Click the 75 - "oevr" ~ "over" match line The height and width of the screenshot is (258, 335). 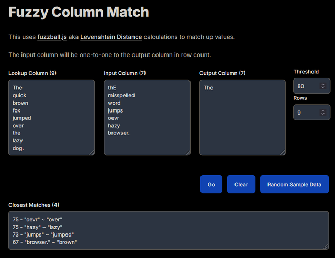tap(37, 219)
